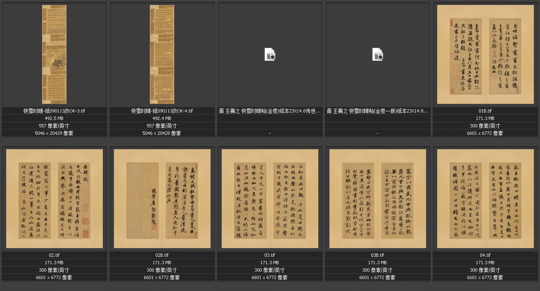Select the 04.tif thumbnail image

click(485, 199)
